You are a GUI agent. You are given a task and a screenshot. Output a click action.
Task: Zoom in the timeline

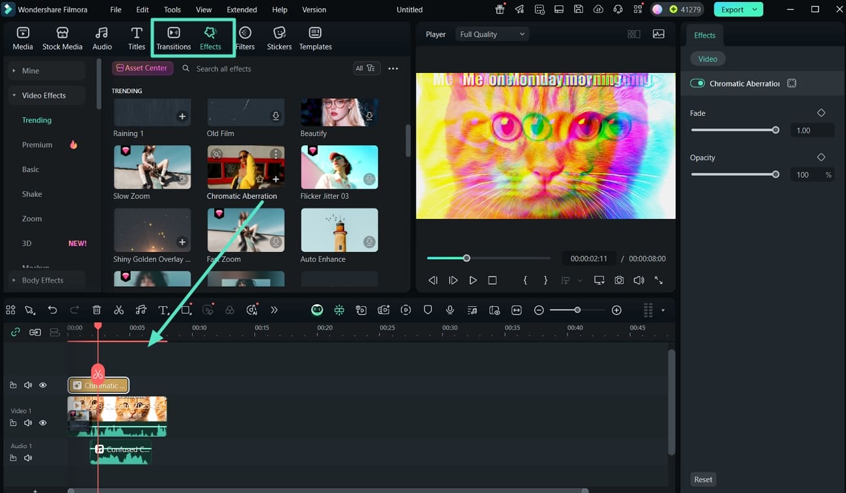click(617, 310)
